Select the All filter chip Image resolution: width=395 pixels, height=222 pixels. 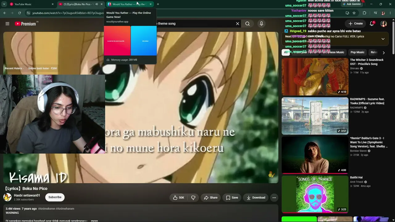[x=286, y=52]
